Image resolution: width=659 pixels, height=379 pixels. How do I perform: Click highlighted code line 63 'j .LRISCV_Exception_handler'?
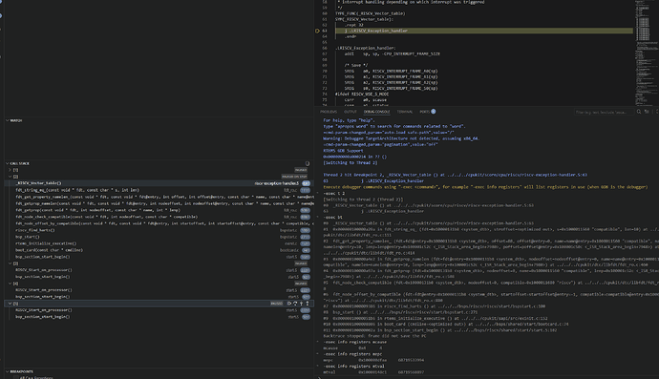(376, 31)
